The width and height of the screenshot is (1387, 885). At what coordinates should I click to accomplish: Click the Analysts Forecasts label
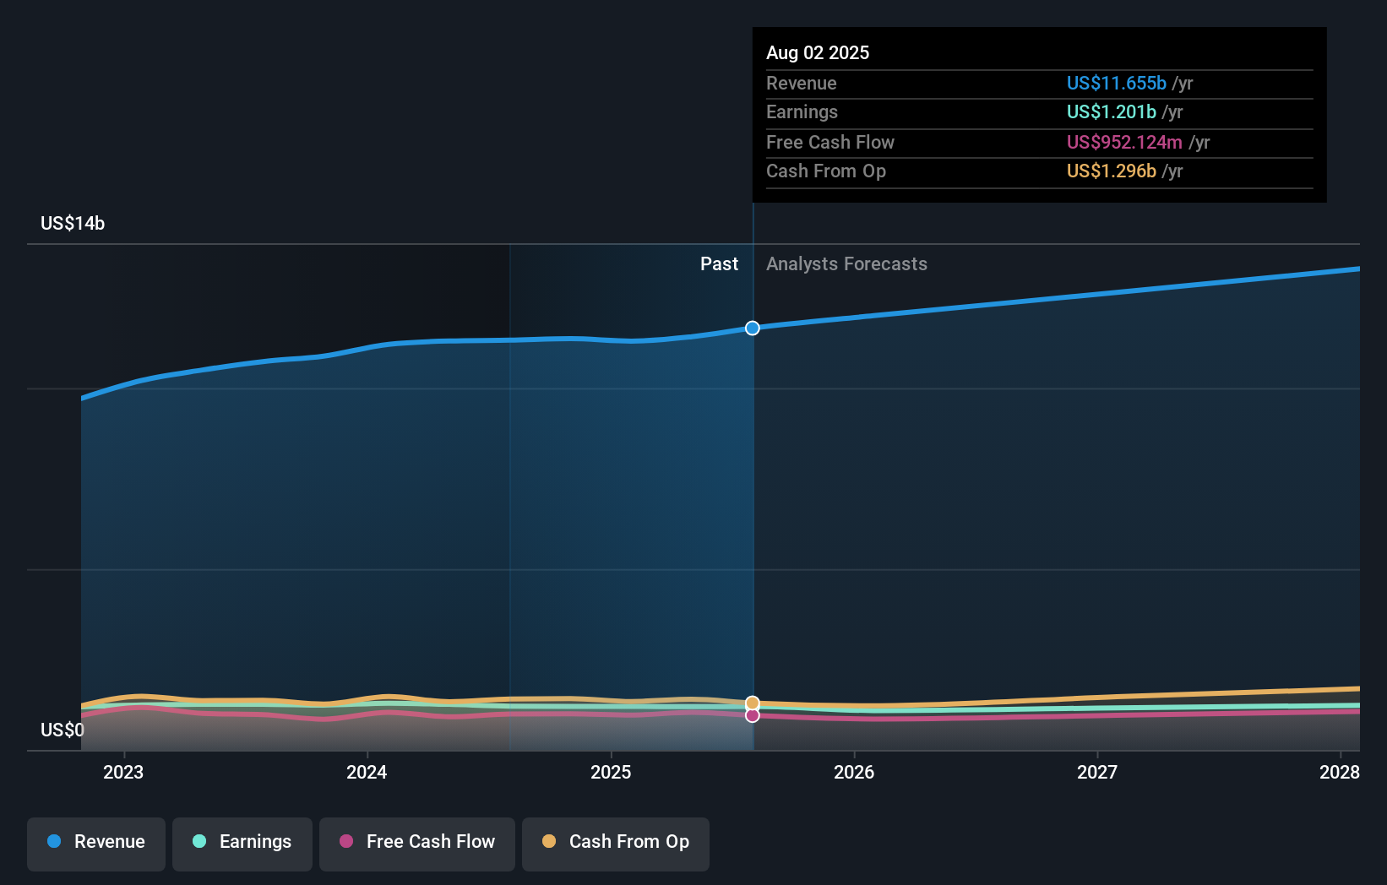click(846, 263)
